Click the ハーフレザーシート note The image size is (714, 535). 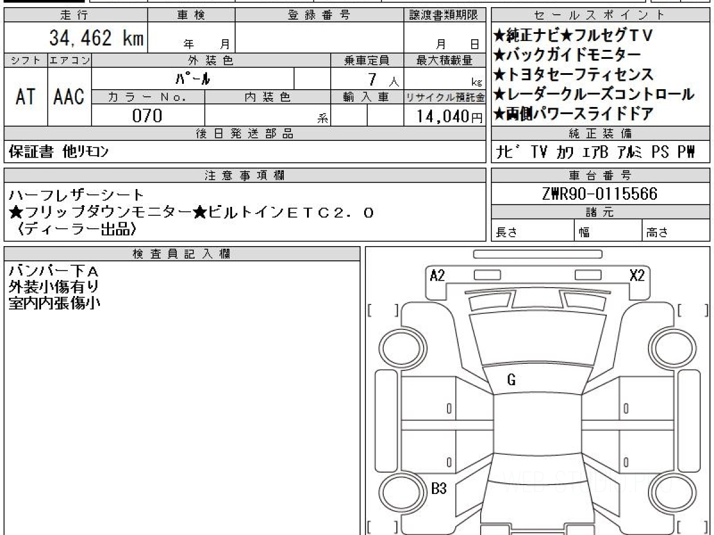pyautogui.click(x=77, y=194)
